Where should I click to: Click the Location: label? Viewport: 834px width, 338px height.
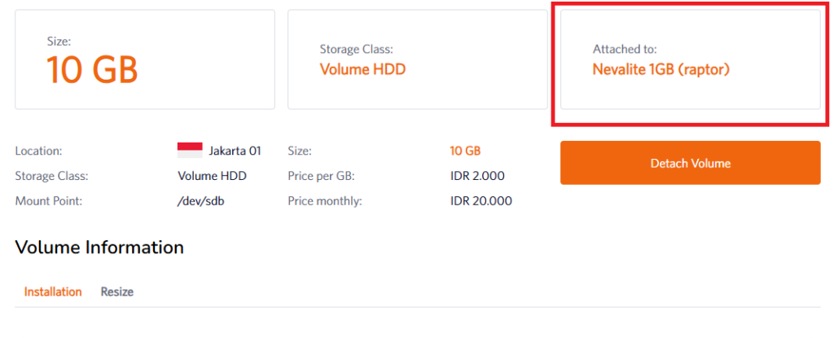(38, 151)
